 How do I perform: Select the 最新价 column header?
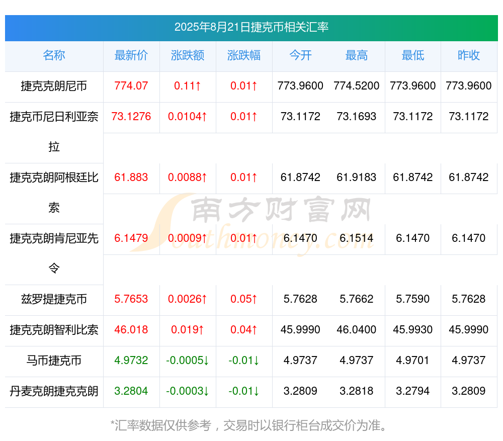point(131,55)
